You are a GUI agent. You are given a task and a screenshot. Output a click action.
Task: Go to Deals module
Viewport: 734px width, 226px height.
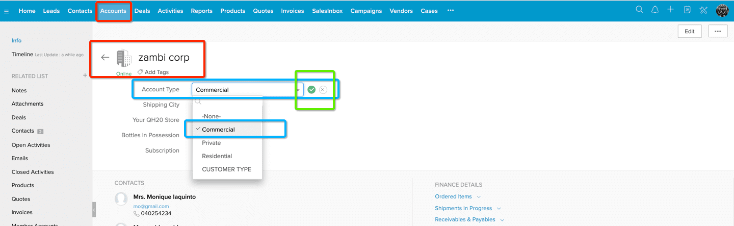coord(142,11)
